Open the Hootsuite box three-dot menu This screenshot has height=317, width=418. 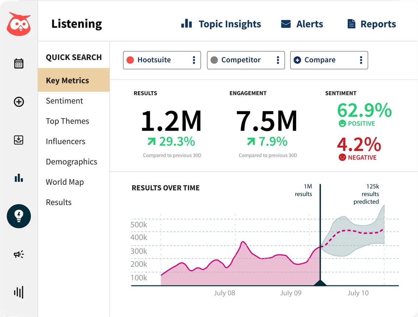(x=194, y=60)
